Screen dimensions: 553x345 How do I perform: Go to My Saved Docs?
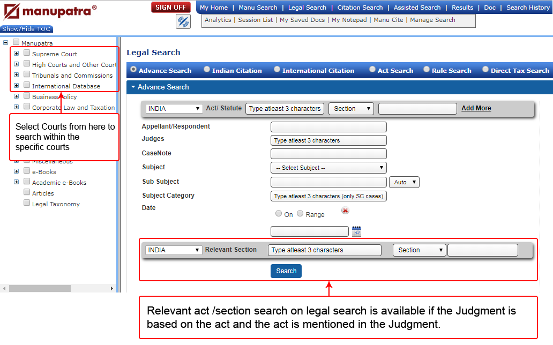302,20
